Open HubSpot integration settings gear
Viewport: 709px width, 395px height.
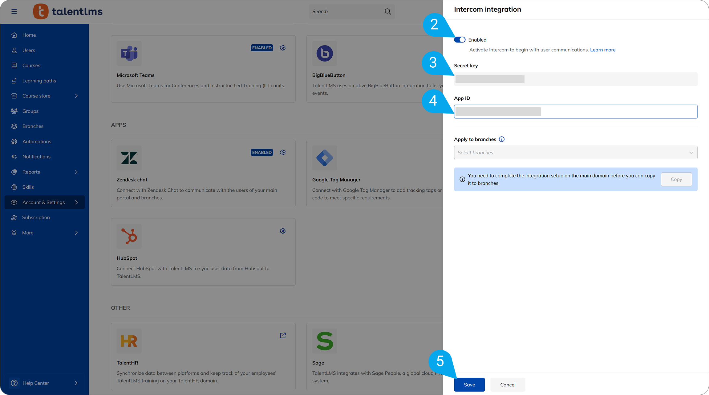283,231
